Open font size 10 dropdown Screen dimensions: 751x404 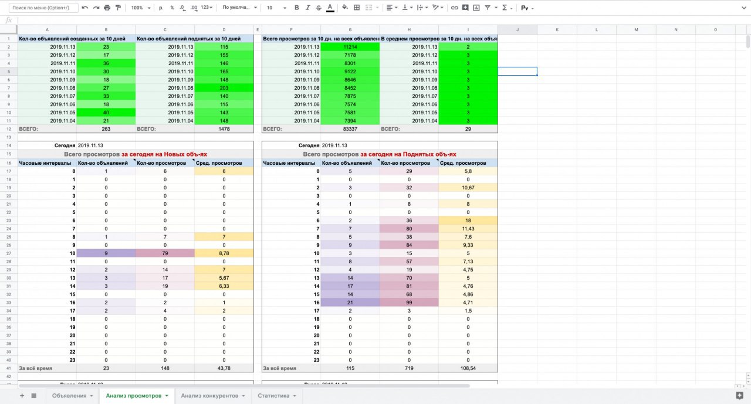(277, 8)
